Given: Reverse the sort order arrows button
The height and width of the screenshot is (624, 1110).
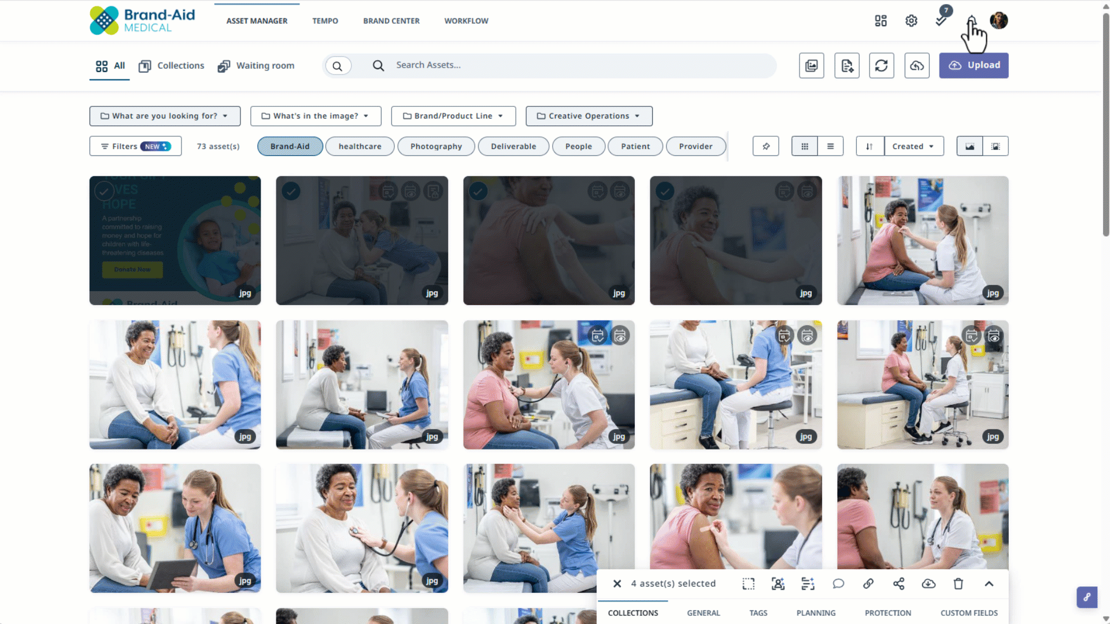Looking at the screenshot, I should point(869,146).
